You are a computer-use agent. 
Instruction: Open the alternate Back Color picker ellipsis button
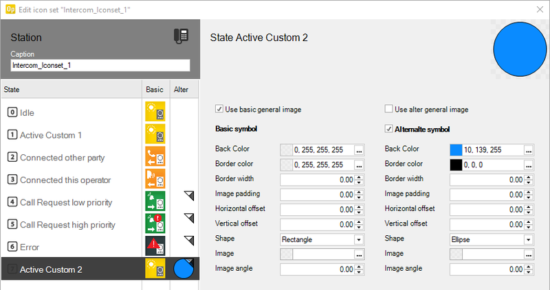(528, 149)
